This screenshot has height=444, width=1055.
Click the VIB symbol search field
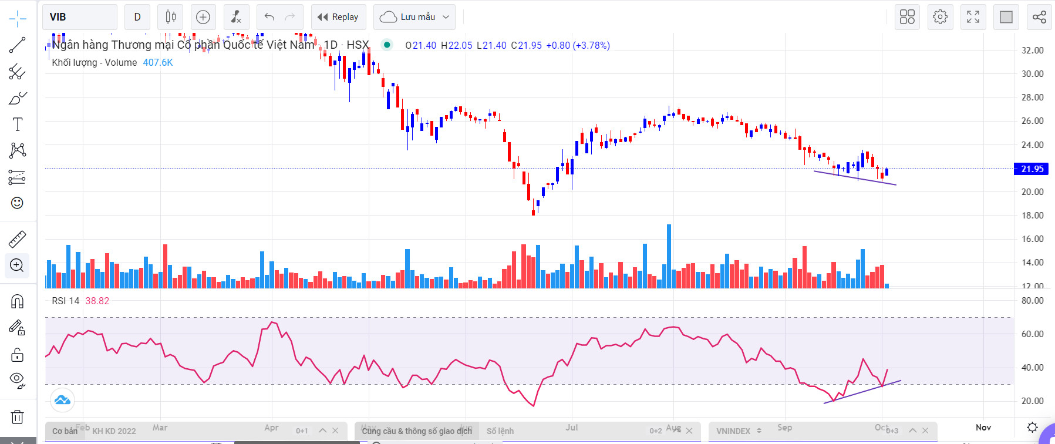pos(79,17)
